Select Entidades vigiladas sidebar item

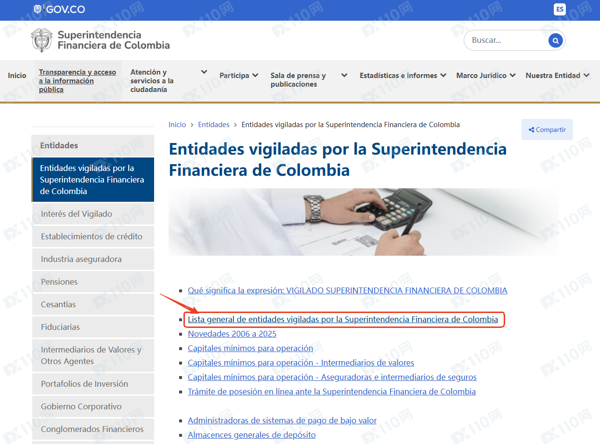point(93,180)
